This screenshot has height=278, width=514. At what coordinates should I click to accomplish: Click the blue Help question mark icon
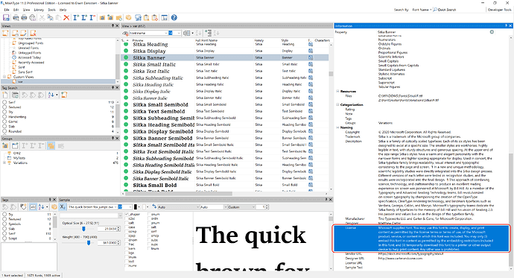pos(174,17)
